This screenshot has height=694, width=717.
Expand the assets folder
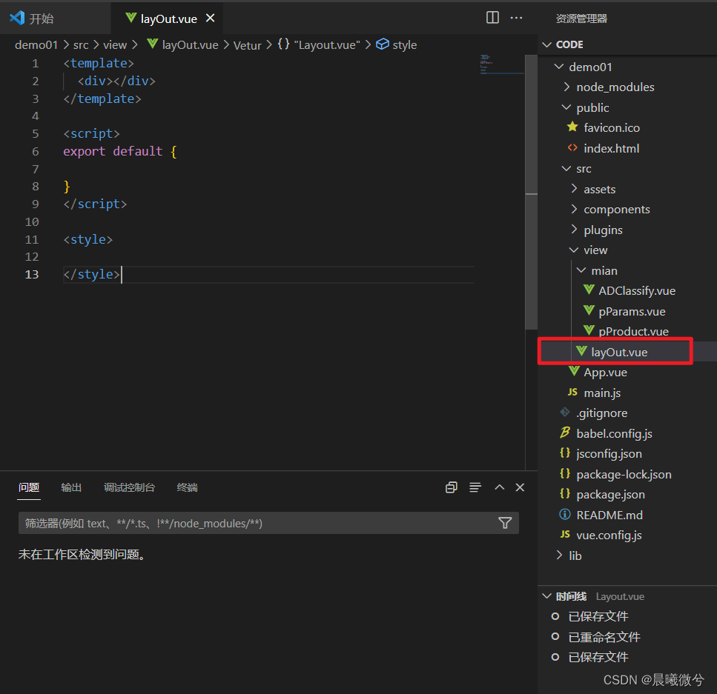point(574,189)
